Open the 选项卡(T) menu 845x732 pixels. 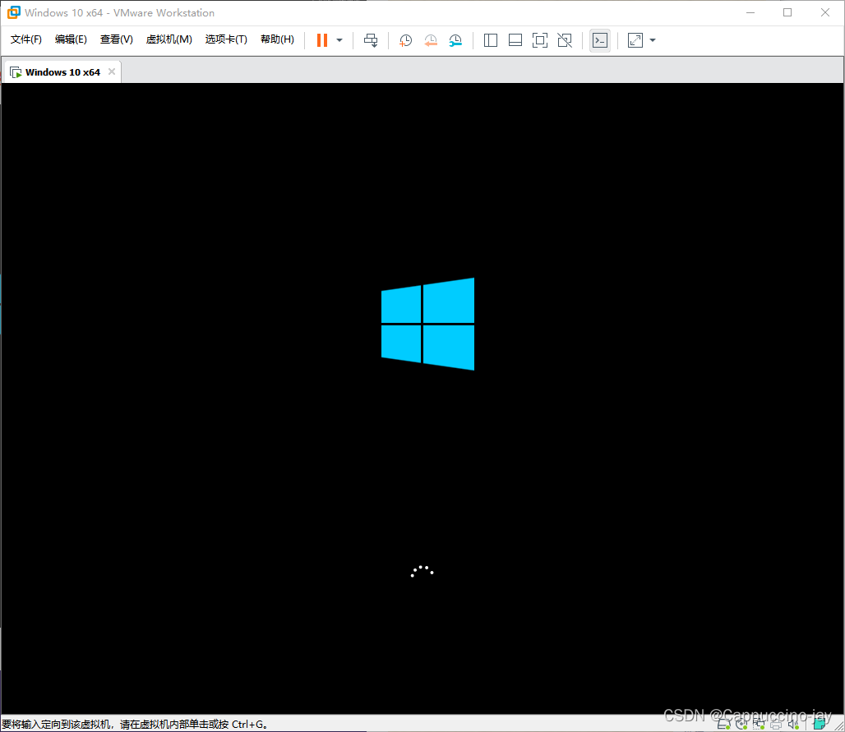[226, 39]
